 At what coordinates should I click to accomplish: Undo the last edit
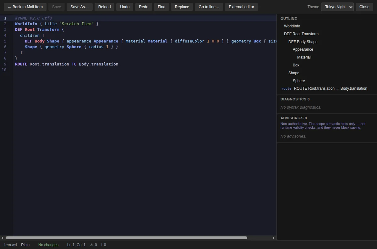click(125, 7)
